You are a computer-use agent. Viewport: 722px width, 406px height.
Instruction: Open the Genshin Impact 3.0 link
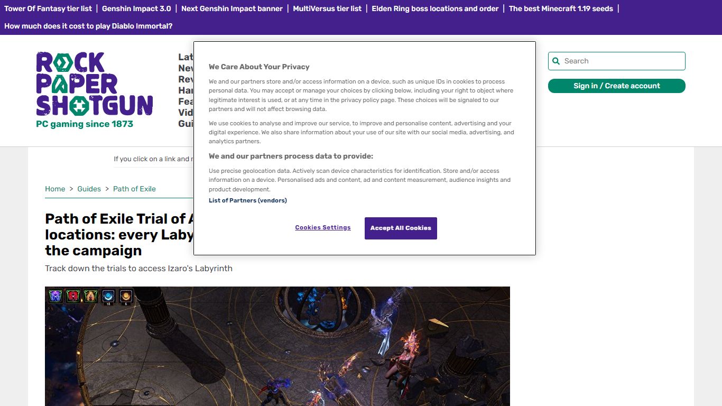click(136, 8)
